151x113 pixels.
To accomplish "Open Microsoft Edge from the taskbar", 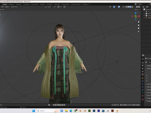I will click(x=71, y=111).
